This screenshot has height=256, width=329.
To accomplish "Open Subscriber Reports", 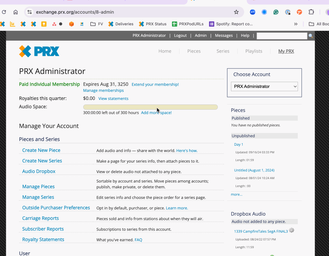I will pyautogui.click(x=43, y=229).
